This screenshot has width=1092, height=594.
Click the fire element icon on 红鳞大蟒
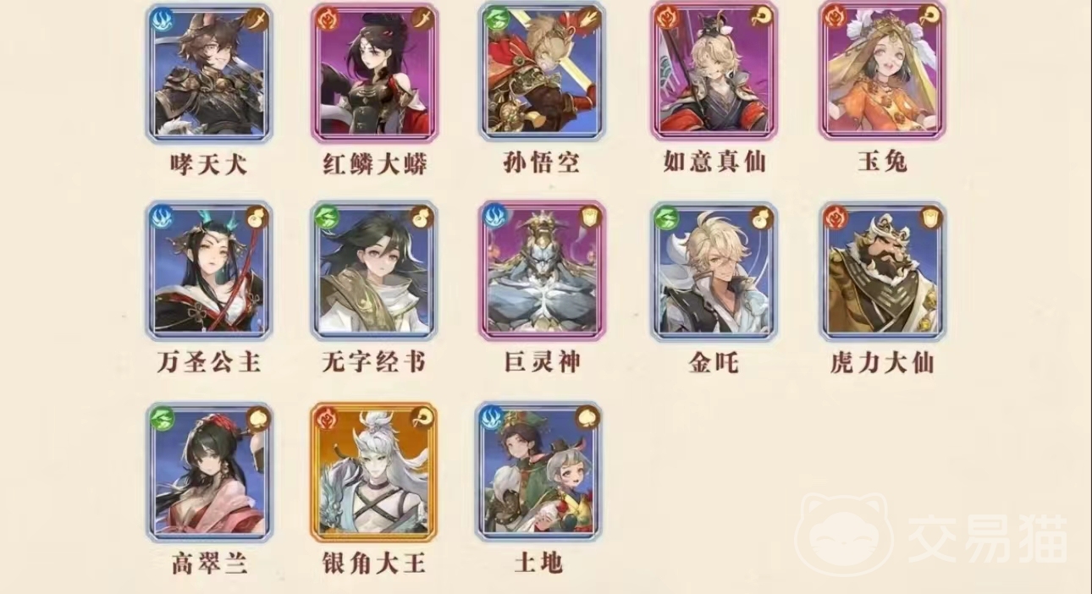327,19
